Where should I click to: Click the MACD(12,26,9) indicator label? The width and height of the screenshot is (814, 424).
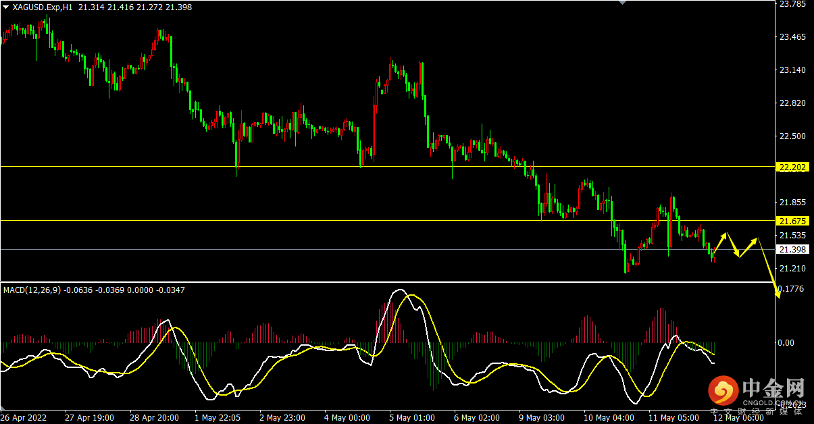[x=32, y=290]
